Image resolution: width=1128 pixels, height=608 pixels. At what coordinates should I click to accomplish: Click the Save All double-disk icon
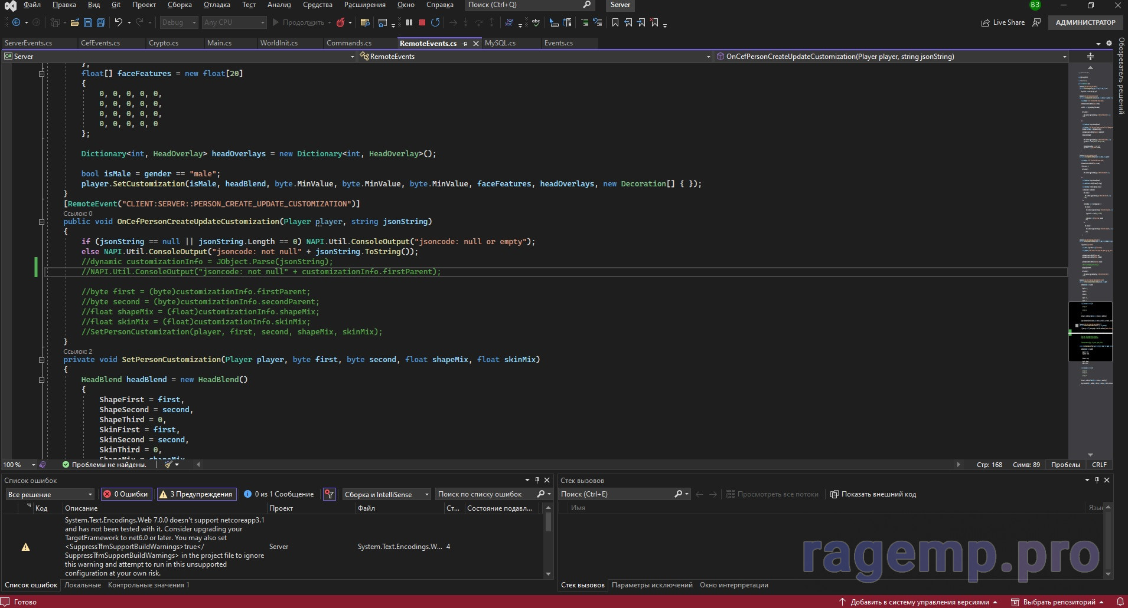coord(101,22)
